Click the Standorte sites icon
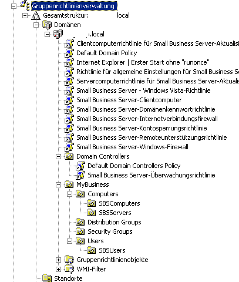 pyautogui.click(x=47, y=278)
